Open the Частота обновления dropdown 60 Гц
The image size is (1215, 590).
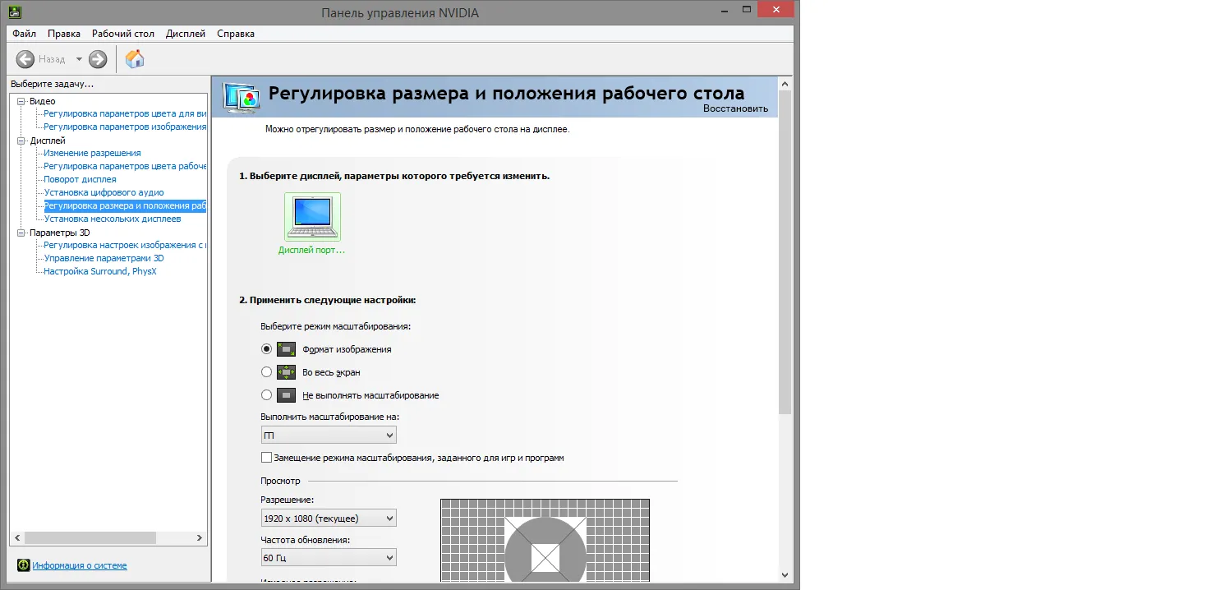coord(329,558)
